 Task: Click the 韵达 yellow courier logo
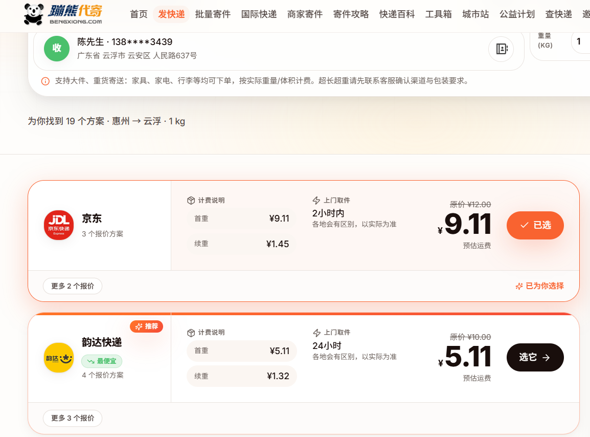click(x=59, y=358)
